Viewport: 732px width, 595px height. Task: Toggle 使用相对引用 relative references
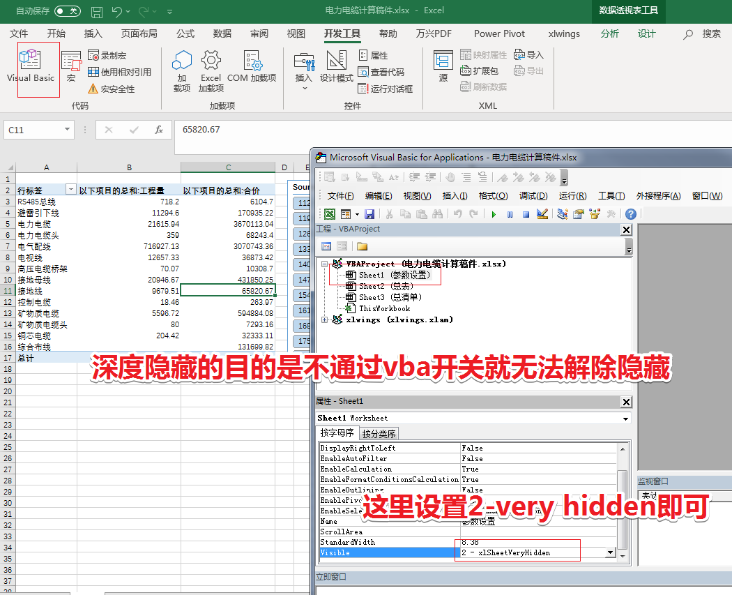119,72
